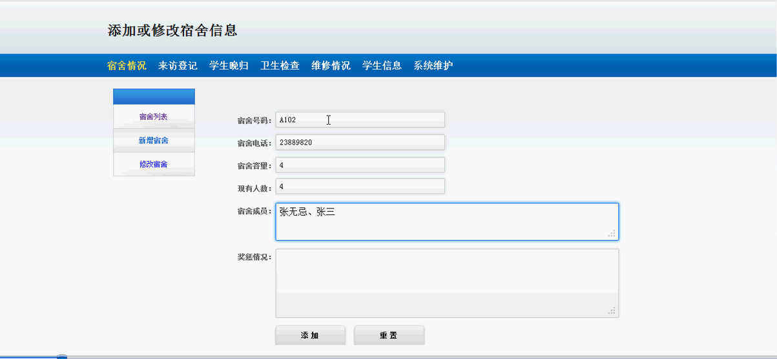Click the 宿舍容量 input field
The height and width of the screenshot is (359, 777).
pos(360,165)
